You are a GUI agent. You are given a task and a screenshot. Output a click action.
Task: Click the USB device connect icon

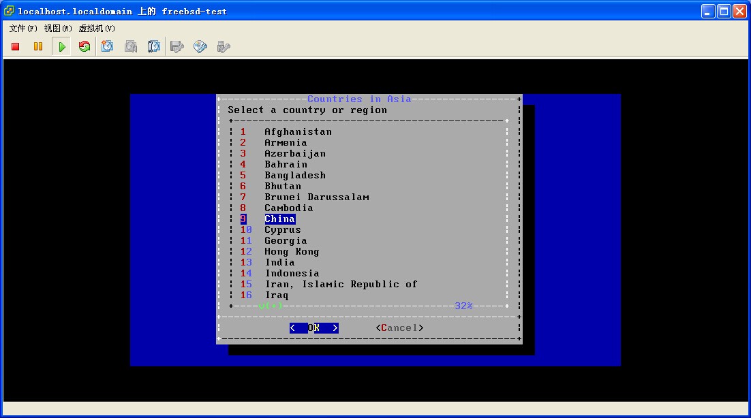pyautogui.click(x=223, y=46)
